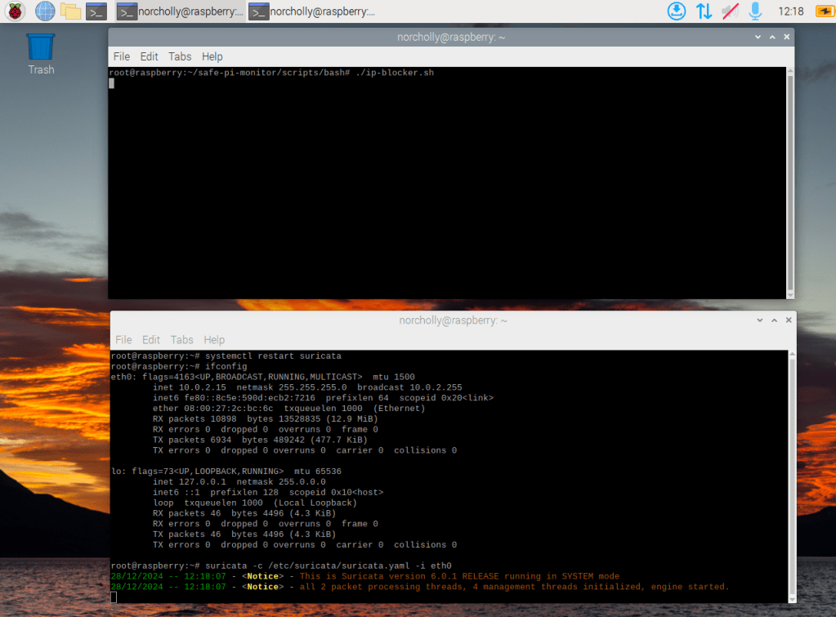Minimize the top terminal window
The width and height of the screenshot is (836, 617).
[x=759, y=38]
